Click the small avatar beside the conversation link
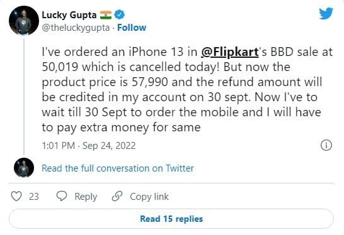 click(24, 168)
